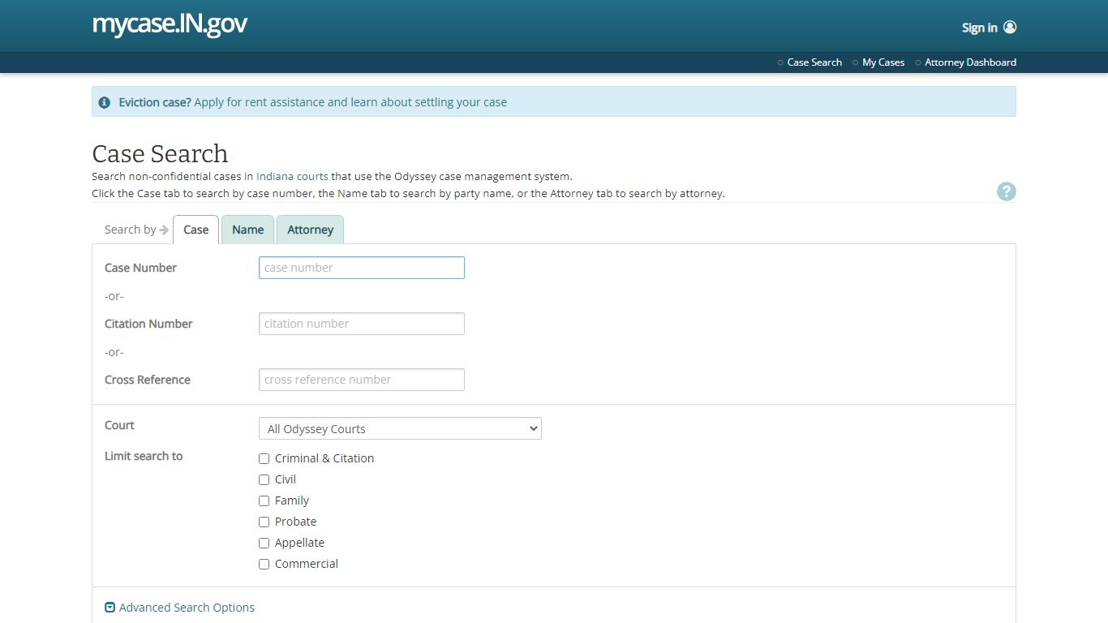Select the Probate checkbox

tap(264, 522)
